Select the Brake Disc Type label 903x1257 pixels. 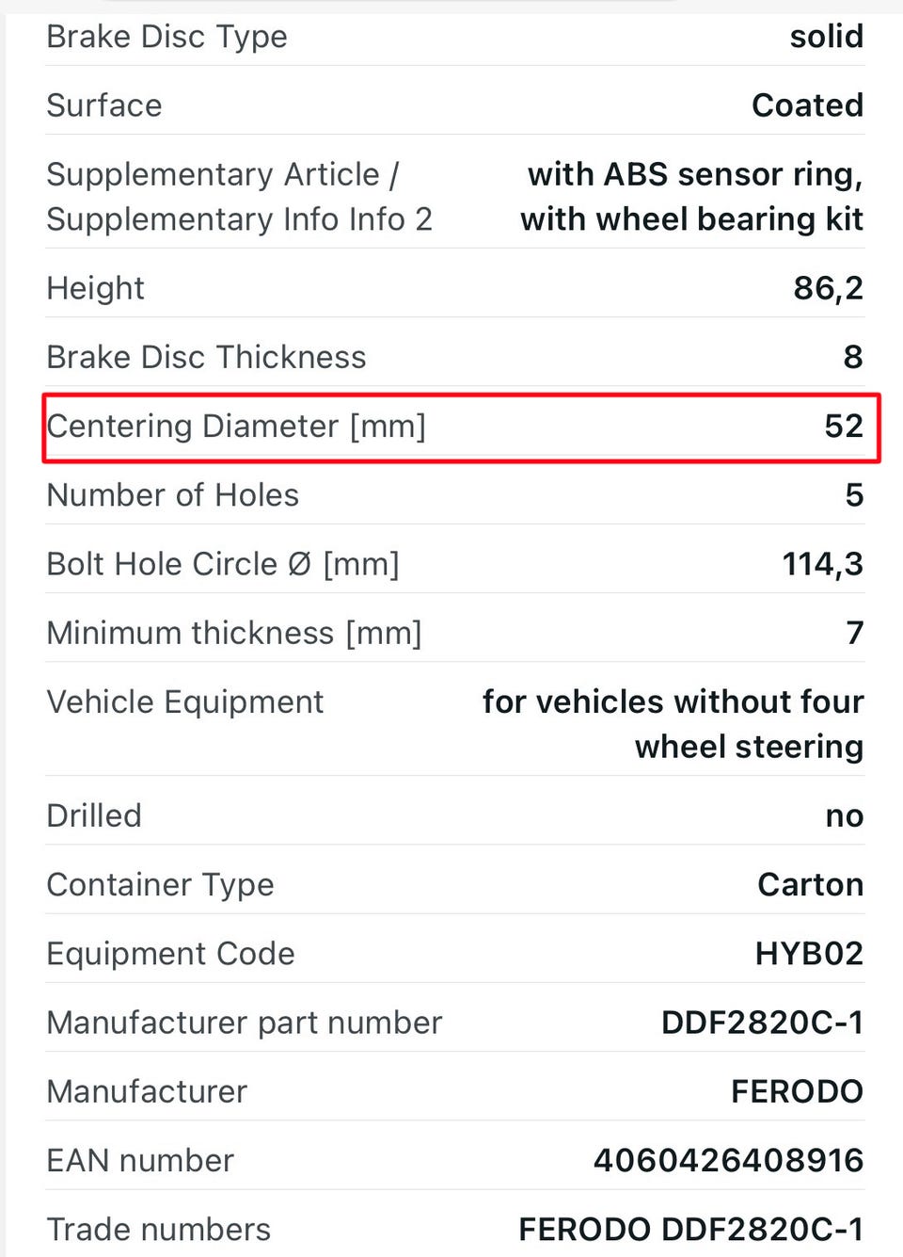point(166,37)
